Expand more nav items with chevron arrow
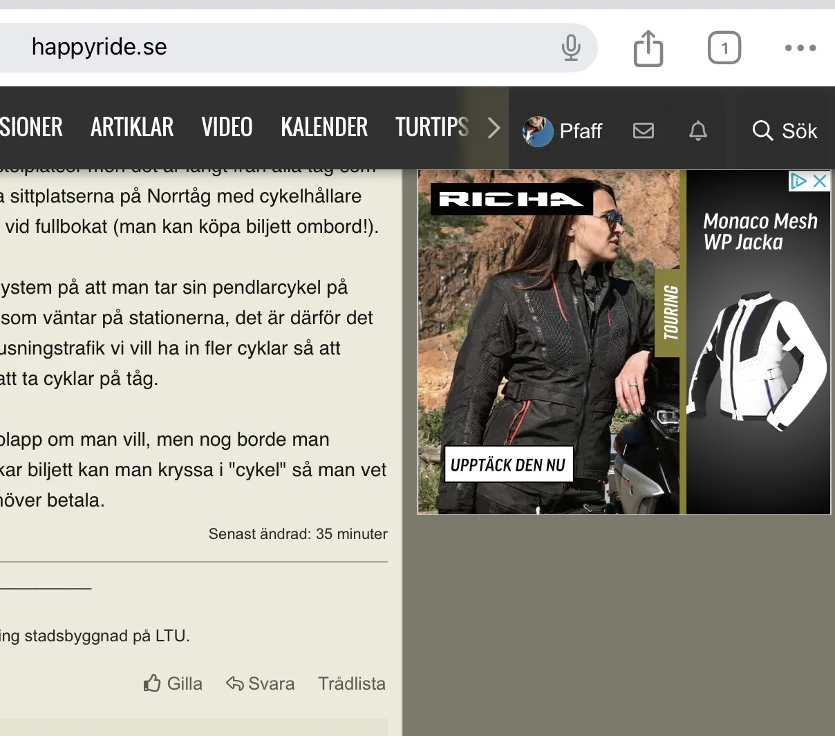 point(494,128)
